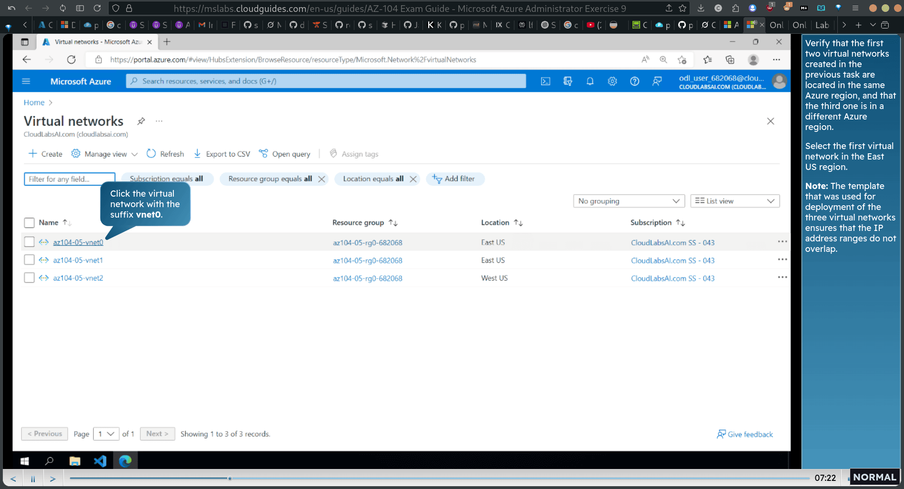Image resolution: width=904 pixels, height=489 pixels.
Task: Pin Virtual networks blade to dashboard
Action: [141, 121]
